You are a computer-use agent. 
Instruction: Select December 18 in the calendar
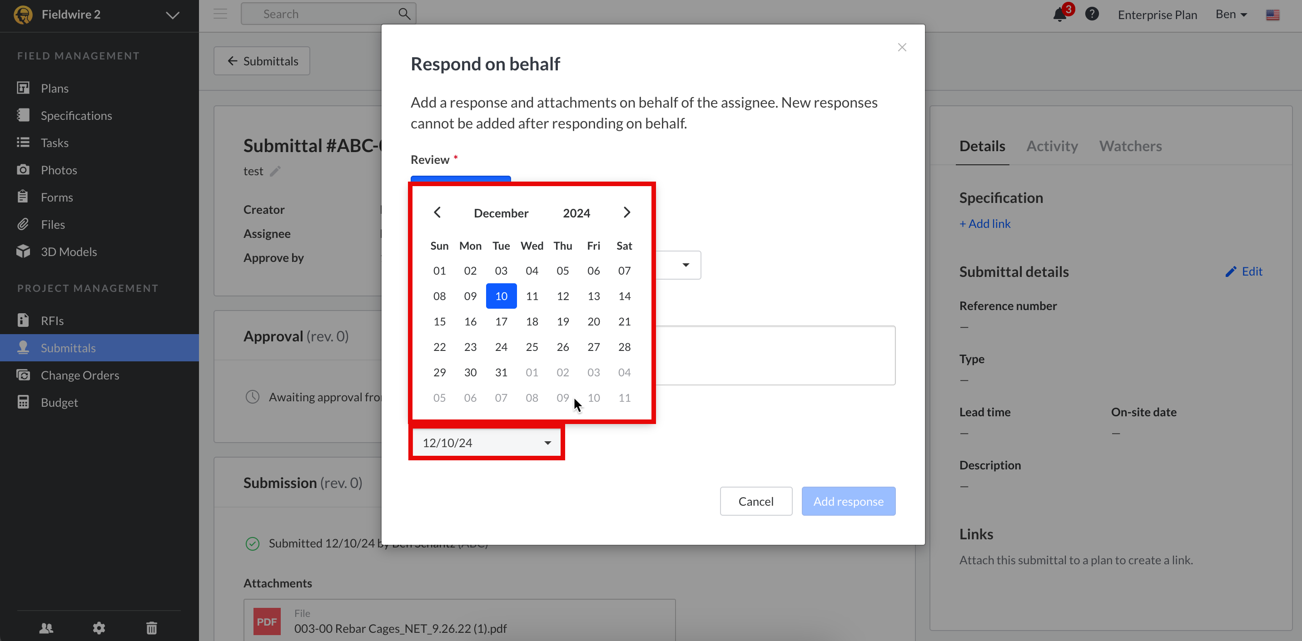pyautogui.click(x=532, y=321)
